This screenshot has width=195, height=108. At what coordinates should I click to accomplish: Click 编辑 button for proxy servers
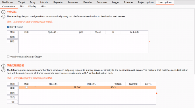coord(12,88)
